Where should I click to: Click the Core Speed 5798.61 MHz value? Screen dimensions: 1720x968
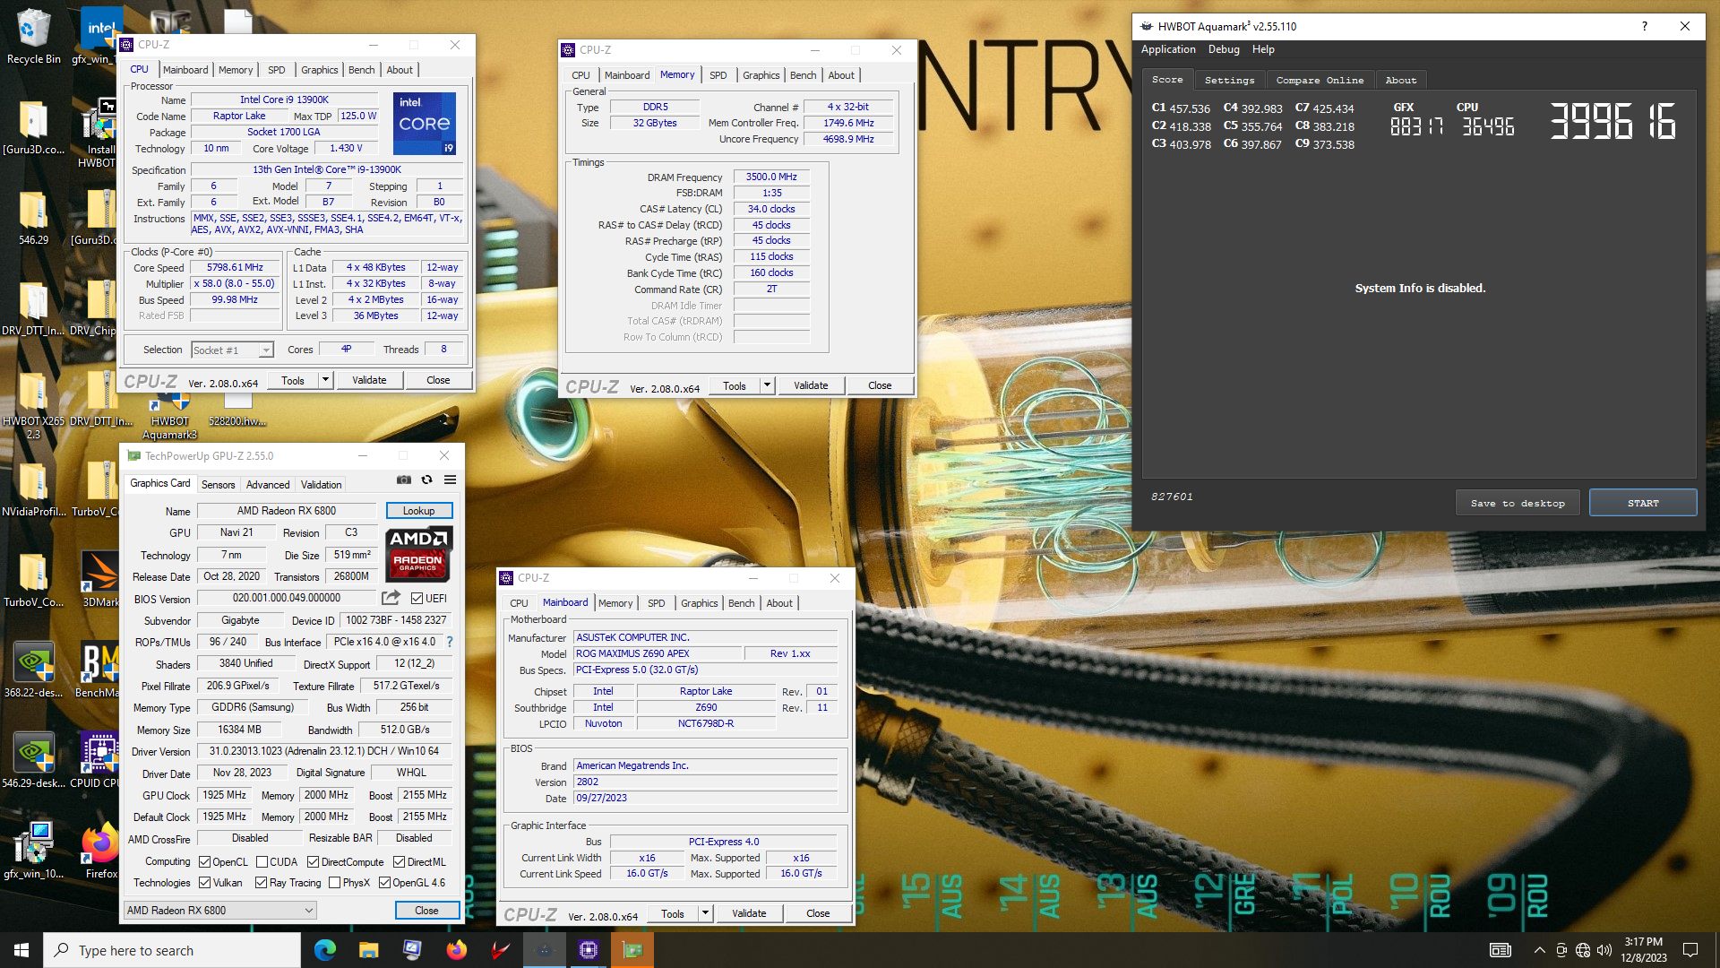[x=235, y=267]
